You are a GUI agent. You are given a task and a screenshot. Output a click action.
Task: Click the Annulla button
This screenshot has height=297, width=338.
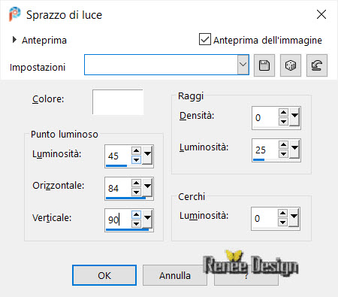tap(175, 275)
